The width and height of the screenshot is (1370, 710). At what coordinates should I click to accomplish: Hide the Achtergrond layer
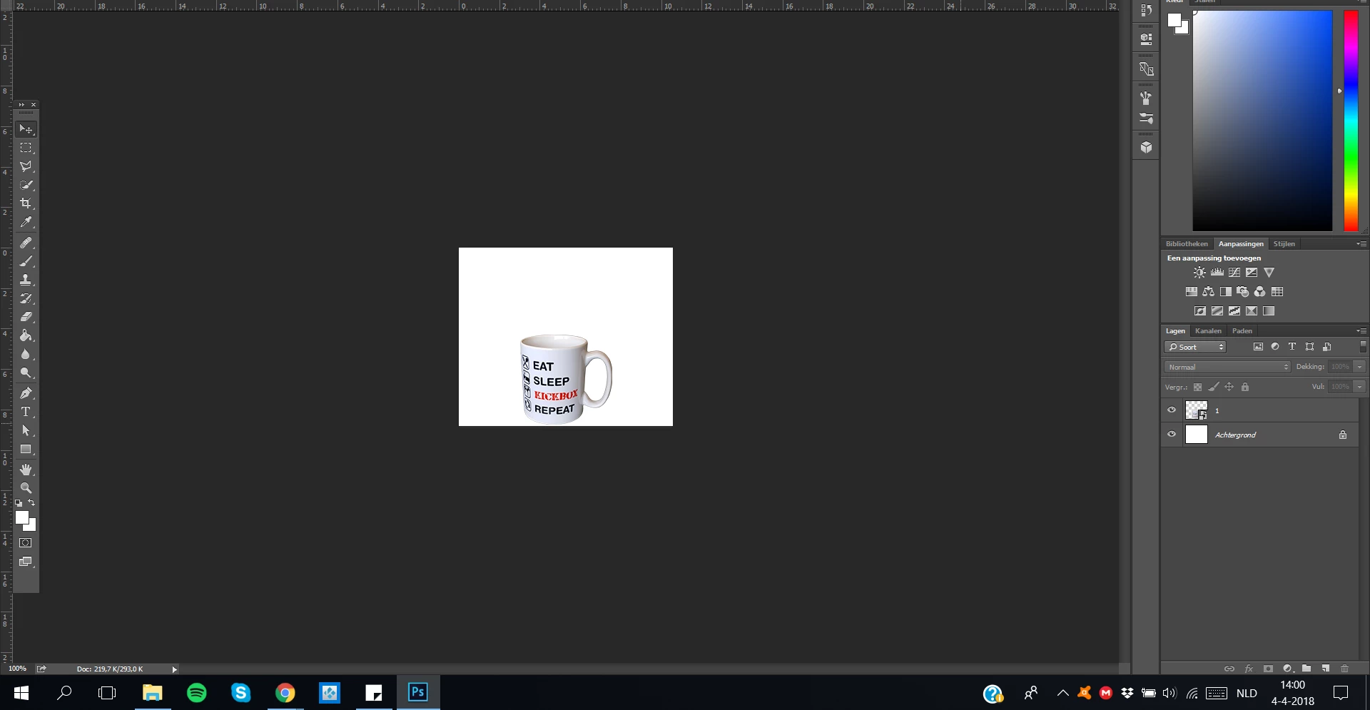coord(1172,435)
